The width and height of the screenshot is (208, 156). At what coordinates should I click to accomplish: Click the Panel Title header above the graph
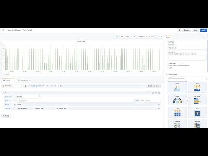(x=81, y=42)
